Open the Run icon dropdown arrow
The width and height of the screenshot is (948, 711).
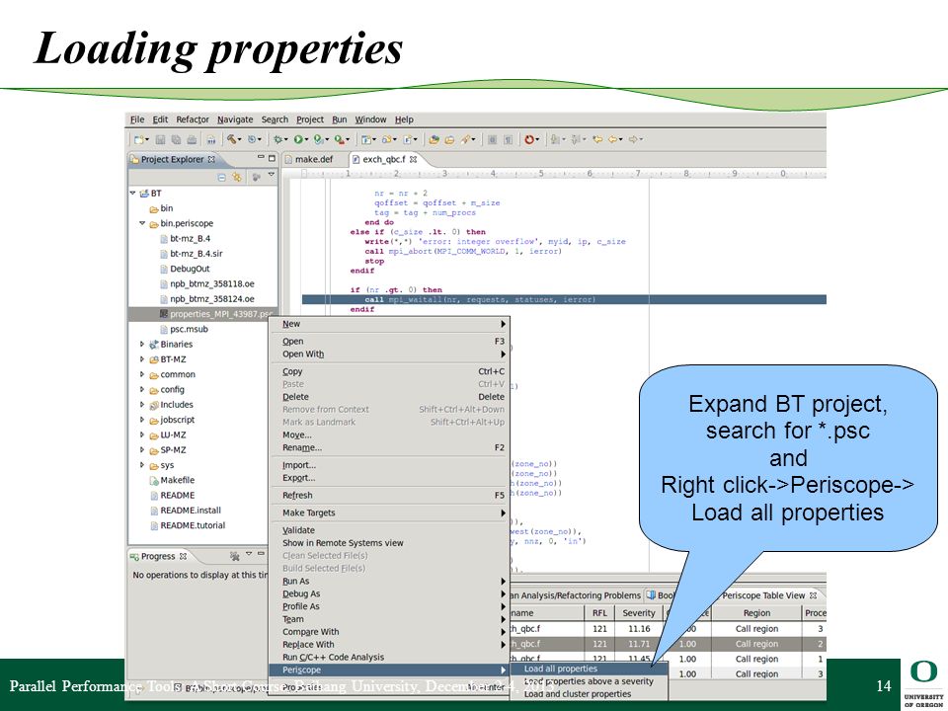(306, 140)
